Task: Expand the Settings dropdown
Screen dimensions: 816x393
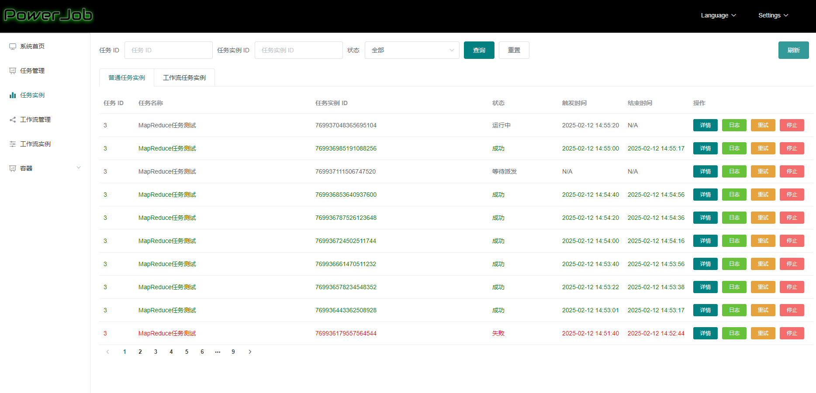Action: (x=773, y=15)
